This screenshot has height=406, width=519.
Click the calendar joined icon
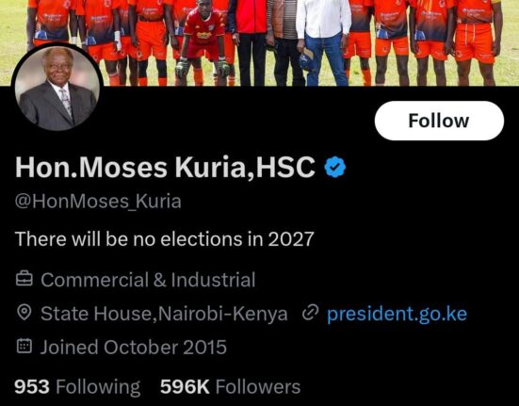[24, 346]
